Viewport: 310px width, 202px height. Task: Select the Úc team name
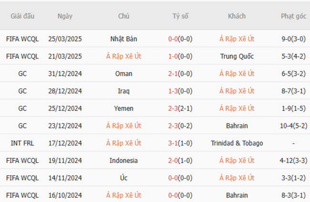pyautogui.click(x=124, y=178)
